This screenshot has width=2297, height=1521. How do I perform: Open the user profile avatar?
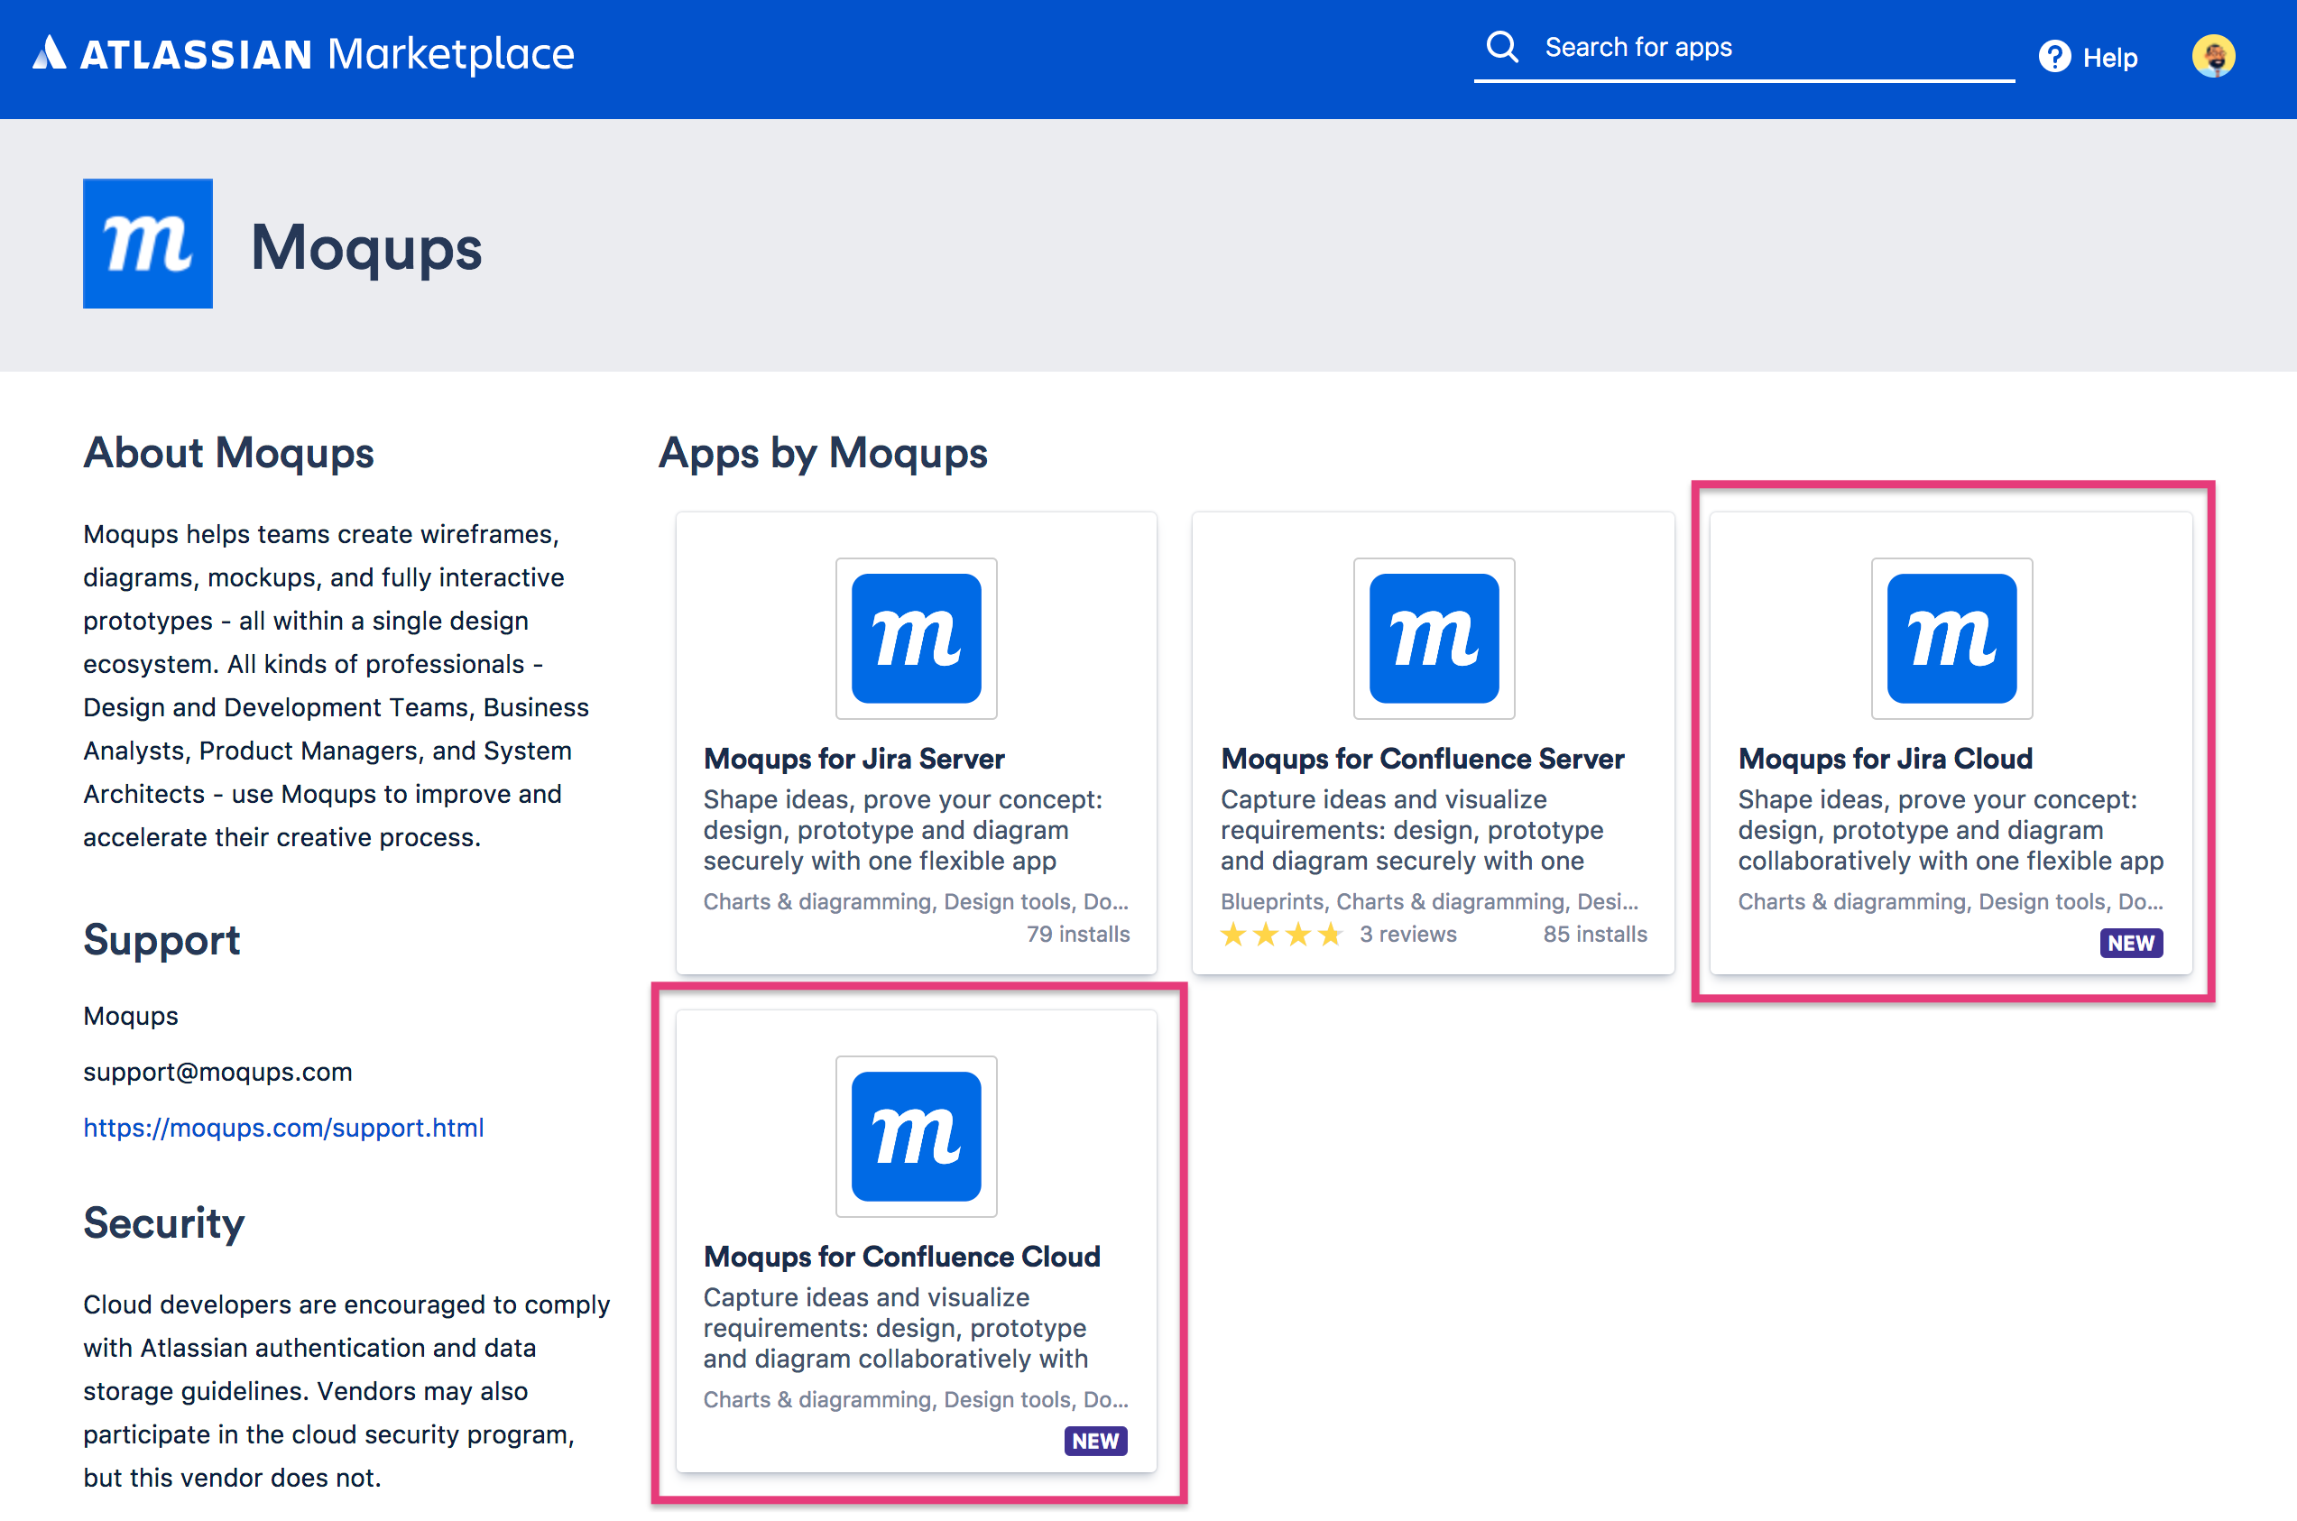click(x=2214, y=56)
